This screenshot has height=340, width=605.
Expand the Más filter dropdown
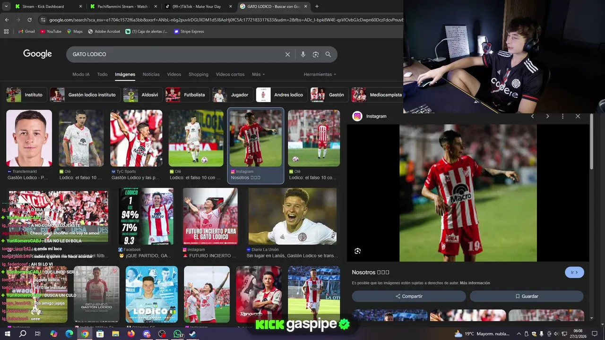point(258,74)
